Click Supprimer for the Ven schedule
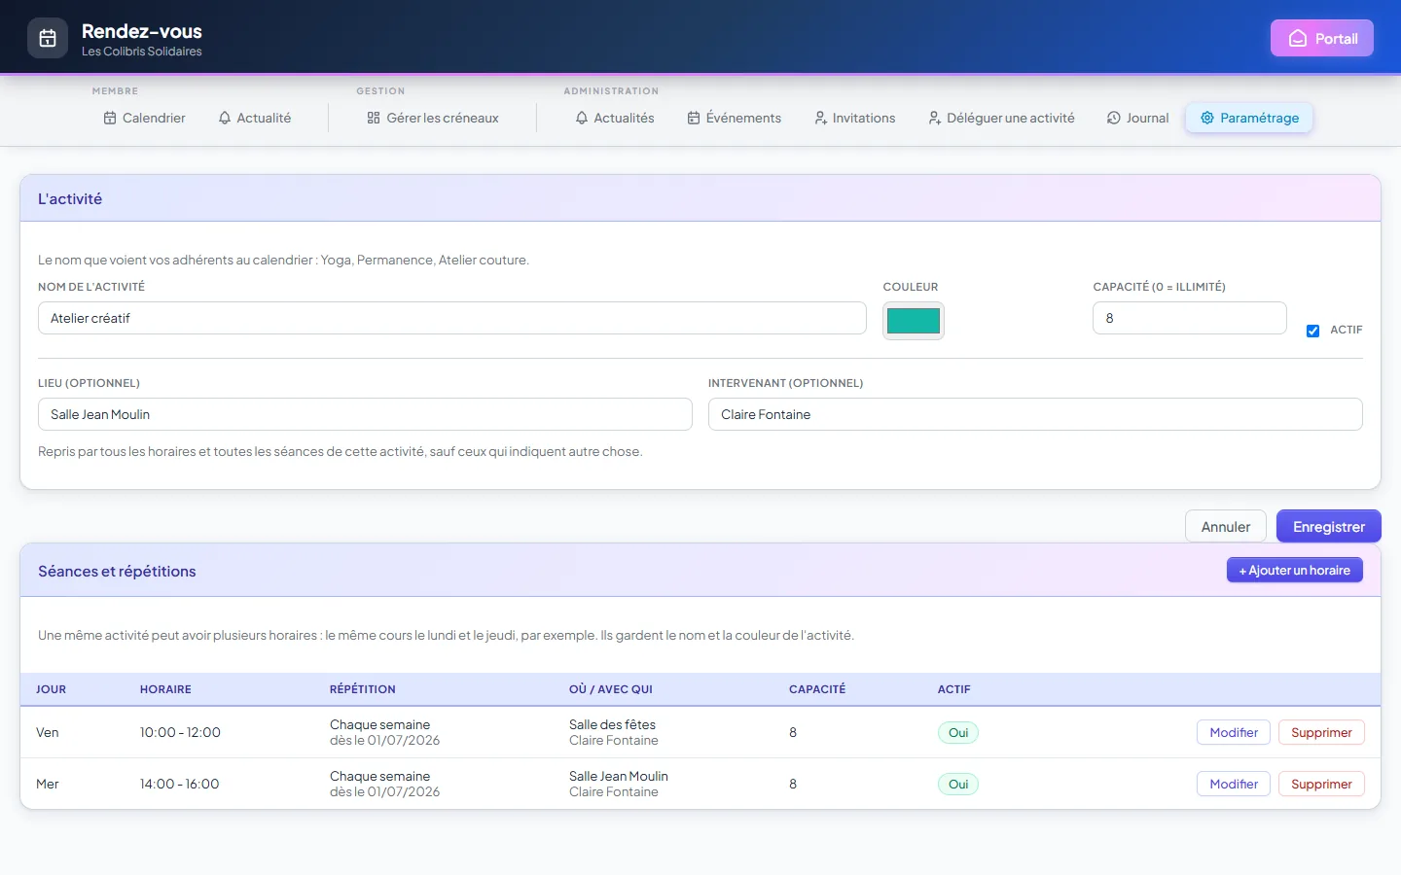 (1321, 732)
